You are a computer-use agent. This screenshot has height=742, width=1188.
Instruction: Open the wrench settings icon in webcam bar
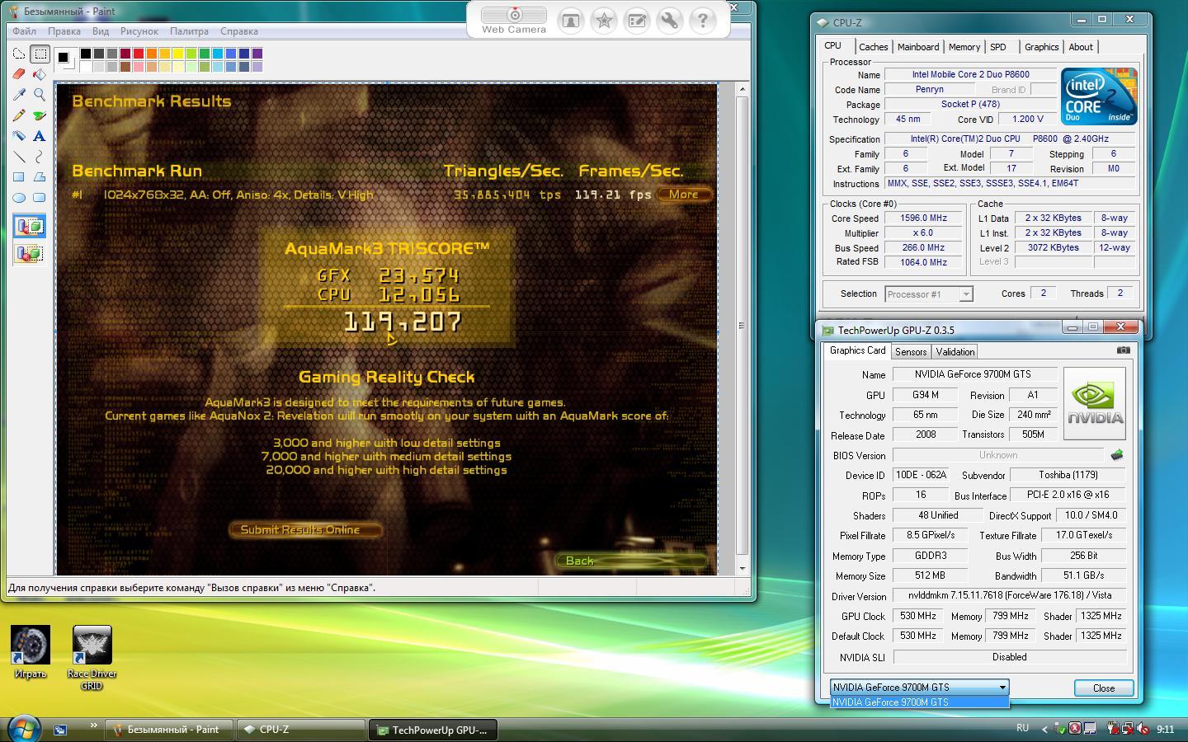point(670,21)
